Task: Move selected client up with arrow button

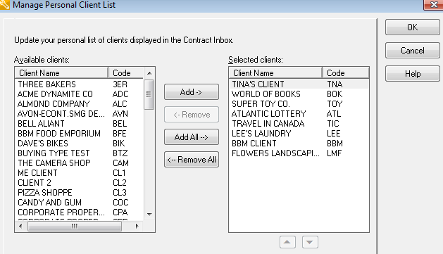Action: coord(287,242)
